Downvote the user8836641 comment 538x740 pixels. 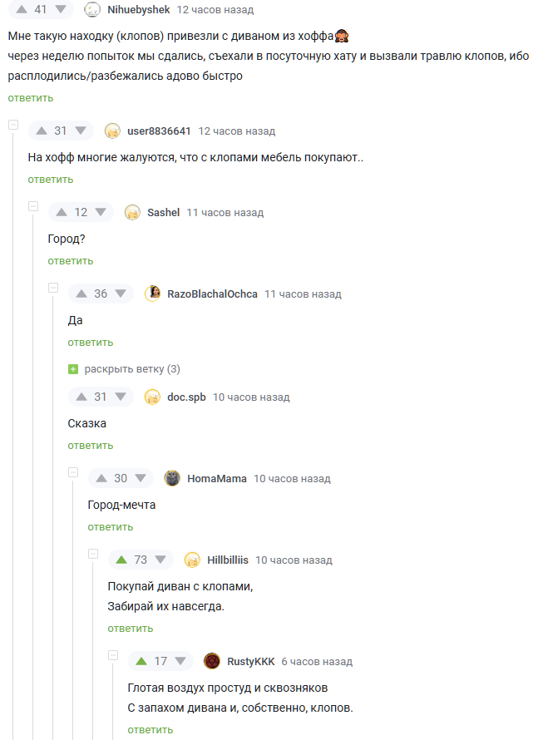[x=81, y=131]
